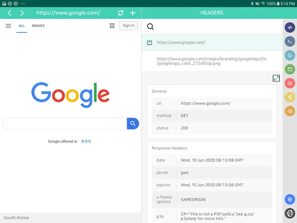Open the Korean language link
Viewport: 297px width, 223px height.
[x=86, y=141]
